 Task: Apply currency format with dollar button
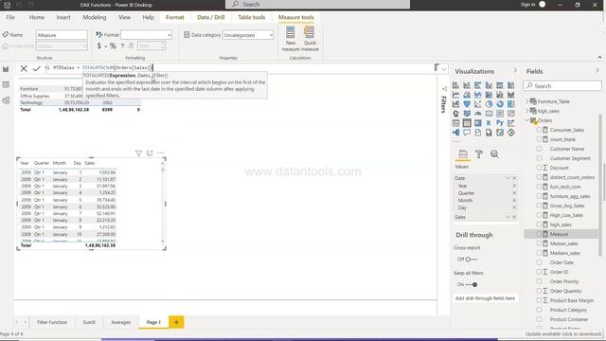(x=98, y=46)
